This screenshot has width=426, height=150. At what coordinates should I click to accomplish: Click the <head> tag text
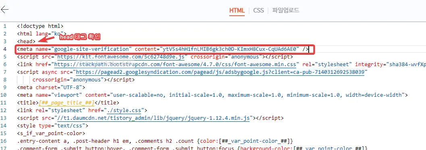(x=26, y=41)
